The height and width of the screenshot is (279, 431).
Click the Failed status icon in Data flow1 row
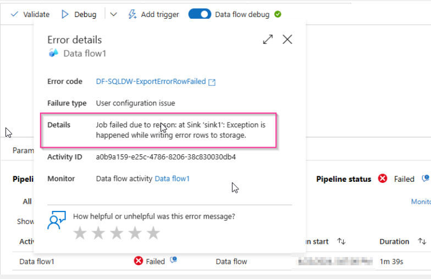[x=139, y=261]
